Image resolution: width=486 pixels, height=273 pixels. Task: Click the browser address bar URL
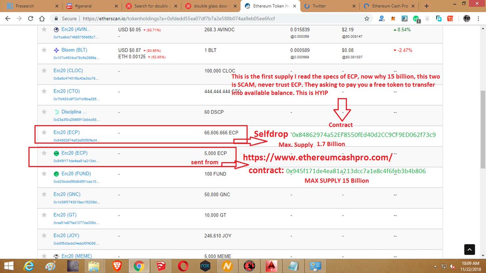click(x=179, y=19)
